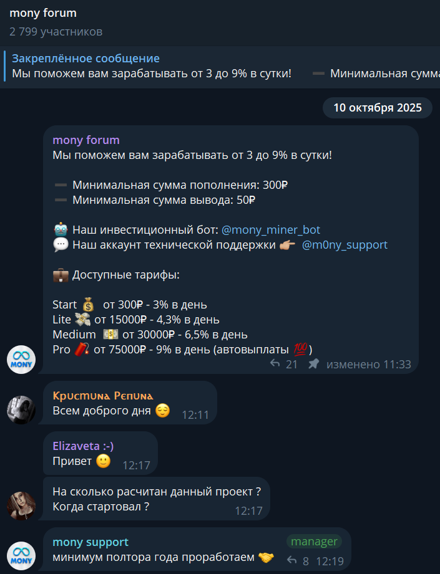
Task: Click the handshake emoji in support reply
Action: coord(266,558)
